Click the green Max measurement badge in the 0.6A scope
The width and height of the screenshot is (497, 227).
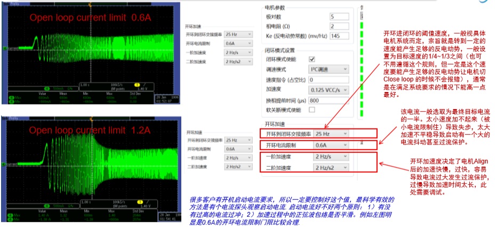[11, 96]
